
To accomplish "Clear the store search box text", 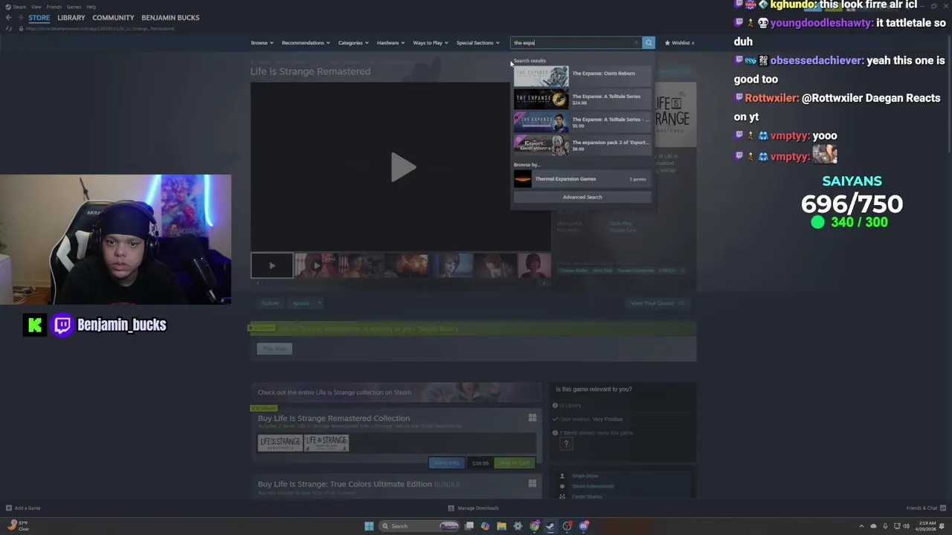I will click(636, 42).
